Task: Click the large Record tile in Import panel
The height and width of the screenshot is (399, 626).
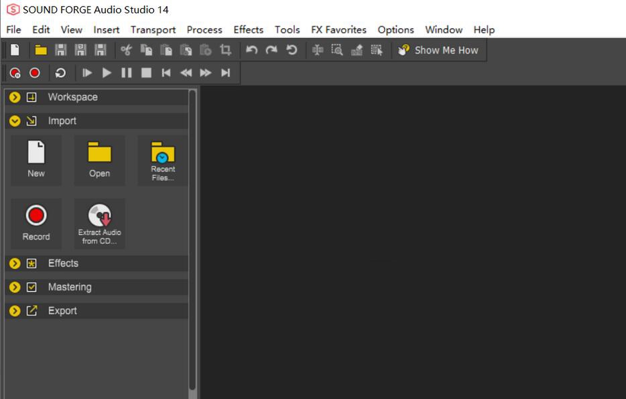Action: coord(36,224)
